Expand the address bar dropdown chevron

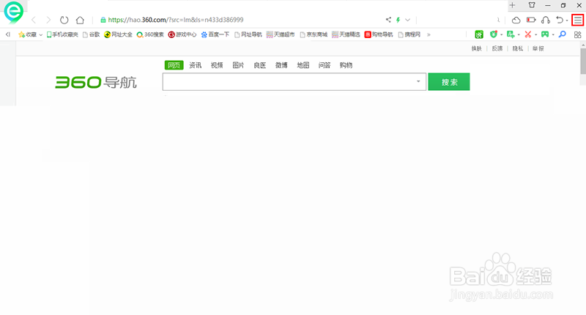[408, 20]
